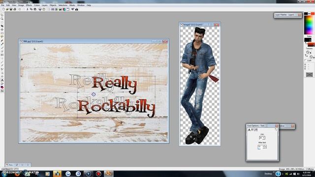315x177 pixels.
Task: Click the taskbar volume speaker icon
Action: 298,174
